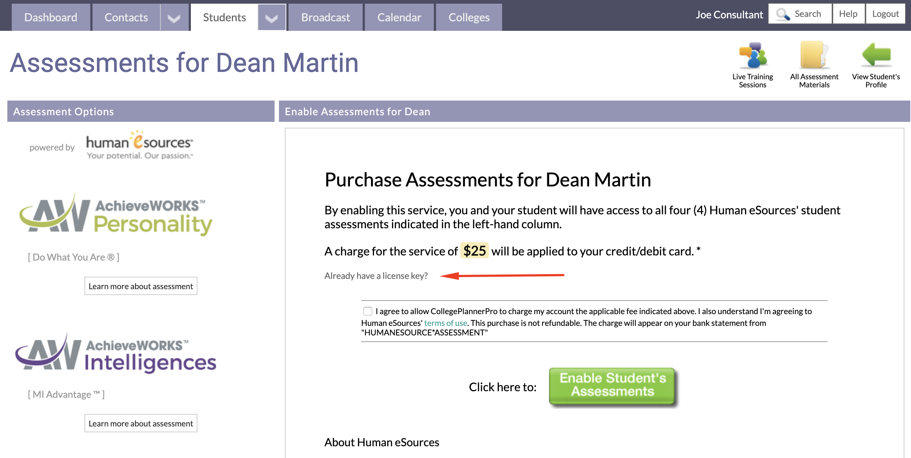Learn more about Personality assessment

[x=141, y=286]
